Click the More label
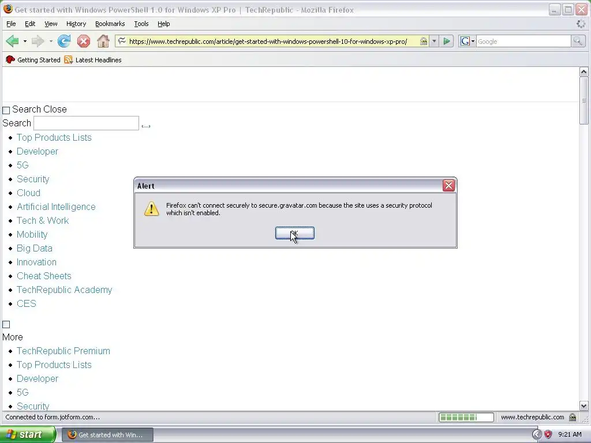Screen dimensions: 591x443 [x=13, y=337]
